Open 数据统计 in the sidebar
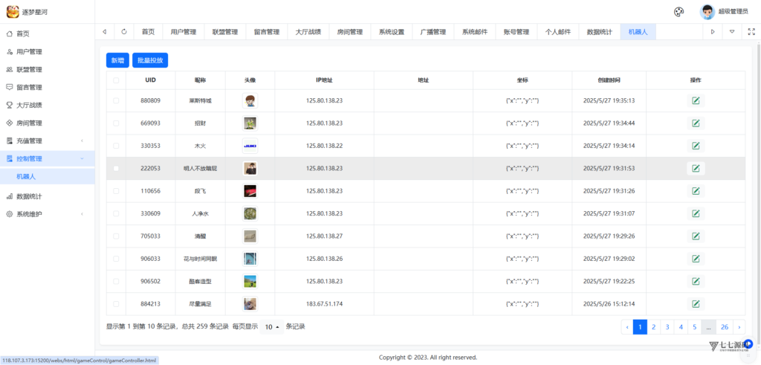The height and width of the screenshot is (365, 761). coord(47,196)
